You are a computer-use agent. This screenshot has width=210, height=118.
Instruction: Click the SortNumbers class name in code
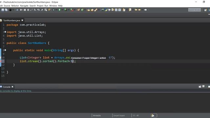click(x=37, y=43)
